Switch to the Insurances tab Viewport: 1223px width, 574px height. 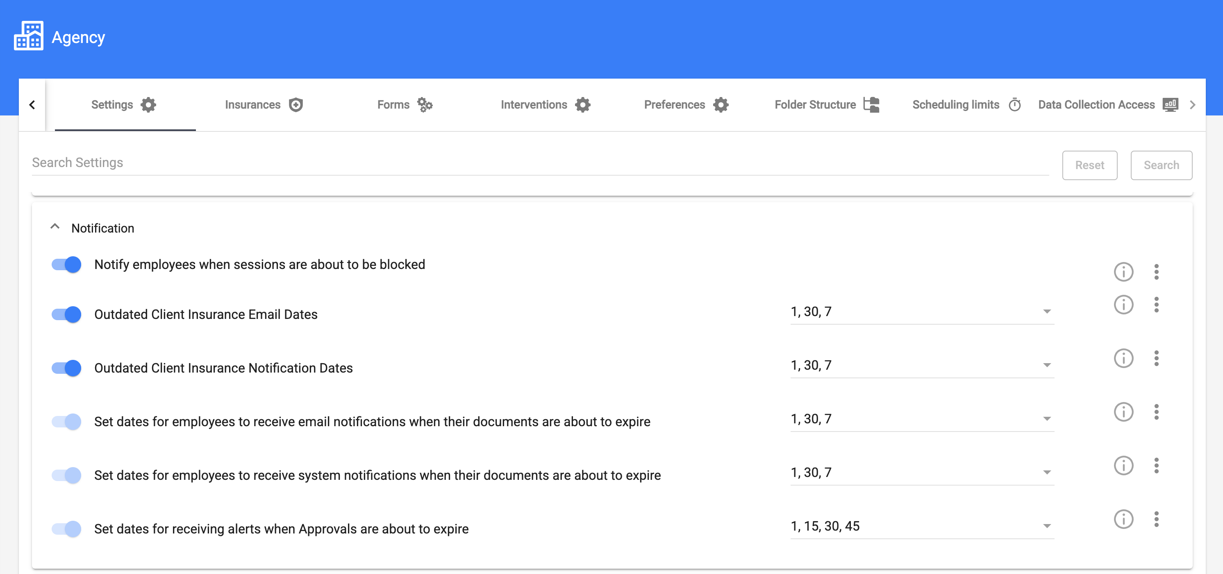264,105
